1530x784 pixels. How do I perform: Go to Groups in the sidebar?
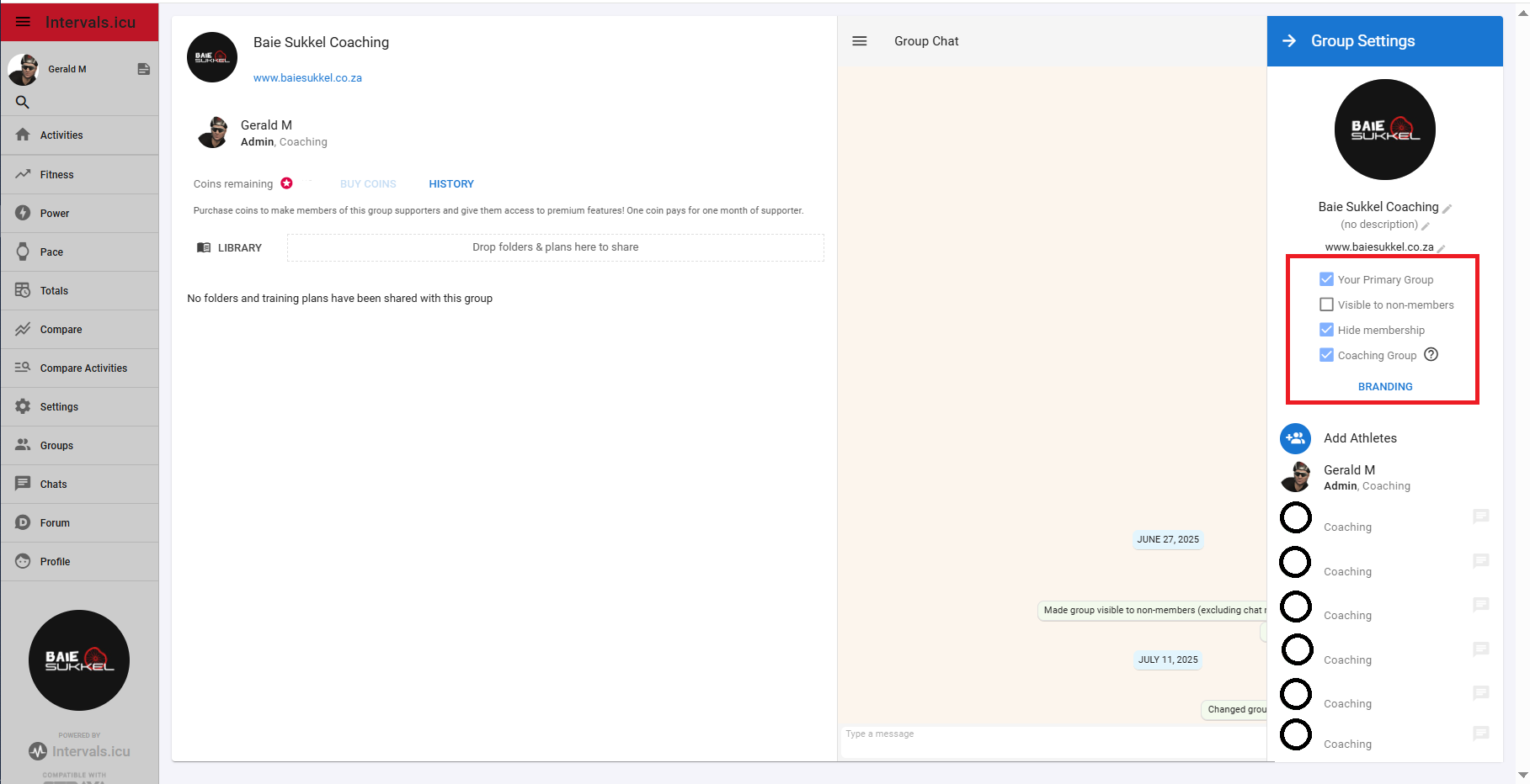coord(56,446)
